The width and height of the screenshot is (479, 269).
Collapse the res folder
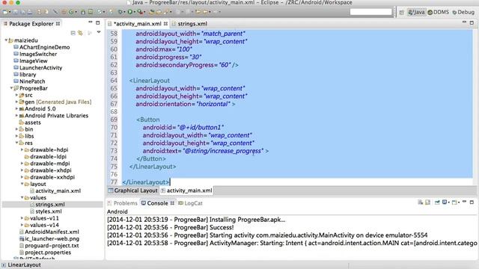[x=16, y=143]
